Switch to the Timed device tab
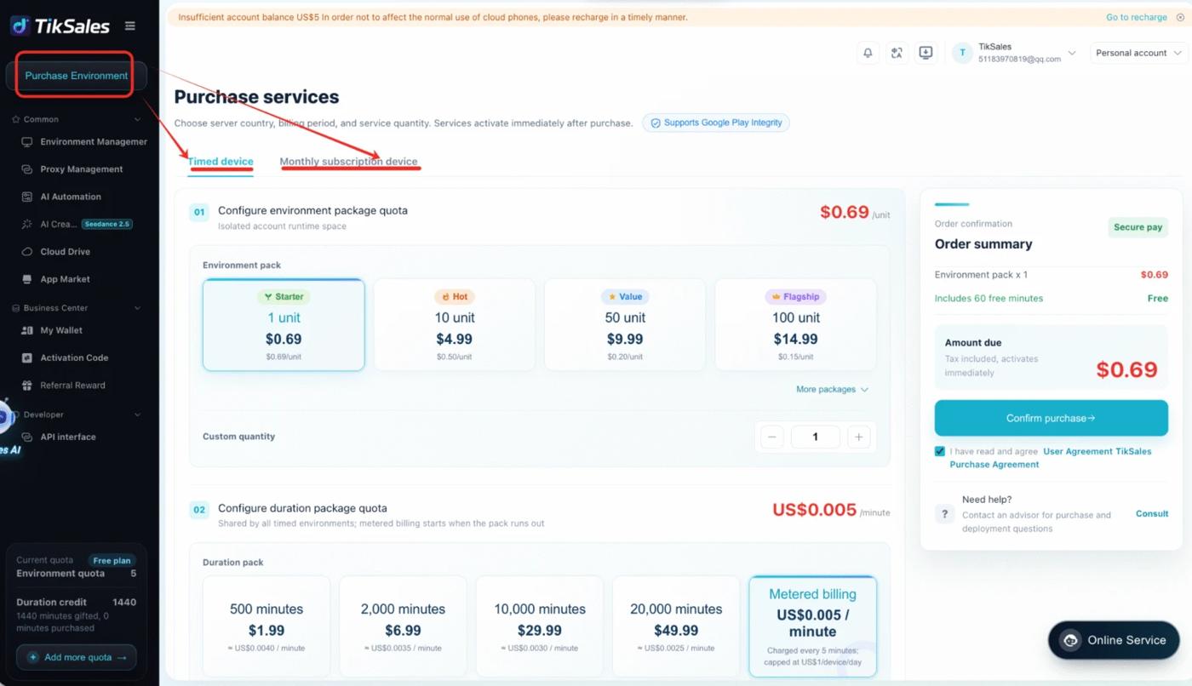The height and width of the screenshot is (686, 1192). [x=221, y=162]
